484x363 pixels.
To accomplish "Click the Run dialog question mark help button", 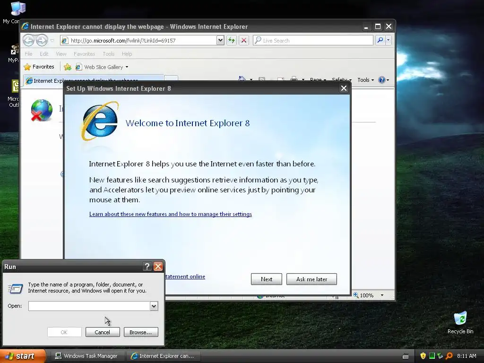I will pyautogui.click(x=147, y=267).
